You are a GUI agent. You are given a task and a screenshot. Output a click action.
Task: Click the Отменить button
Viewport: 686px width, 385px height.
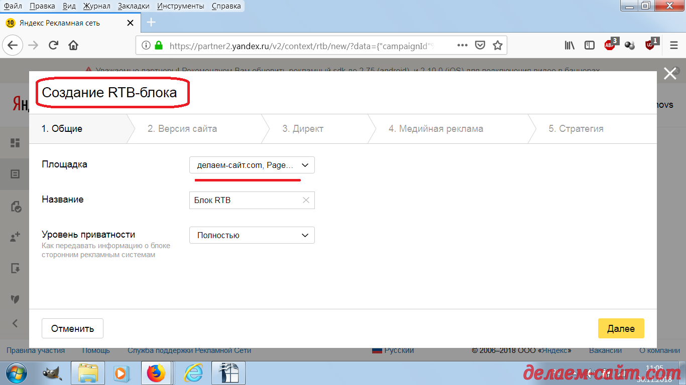point(72,328)
